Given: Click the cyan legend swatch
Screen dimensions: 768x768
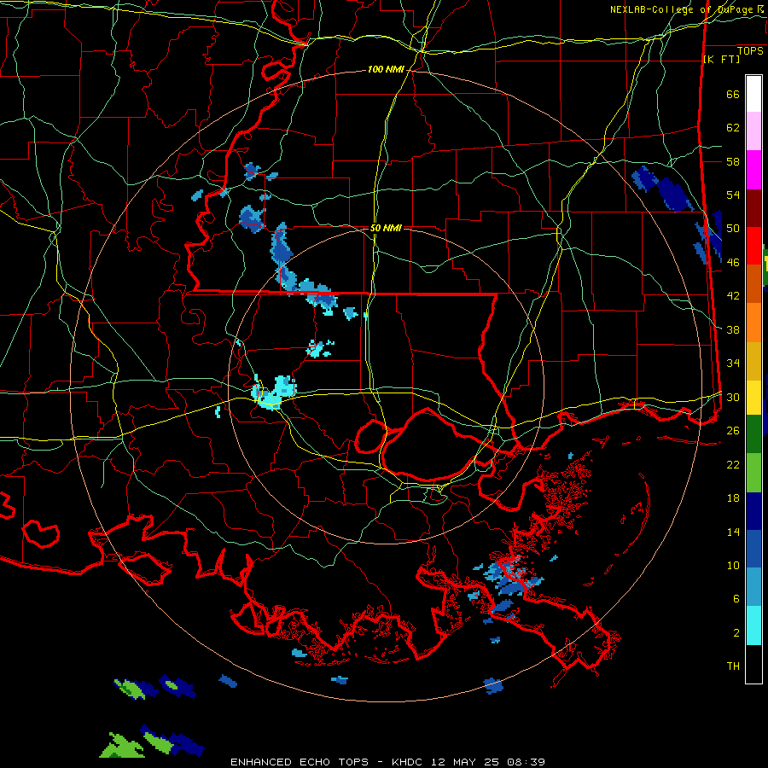Looking at the screenshot, I should coord(753,625).
